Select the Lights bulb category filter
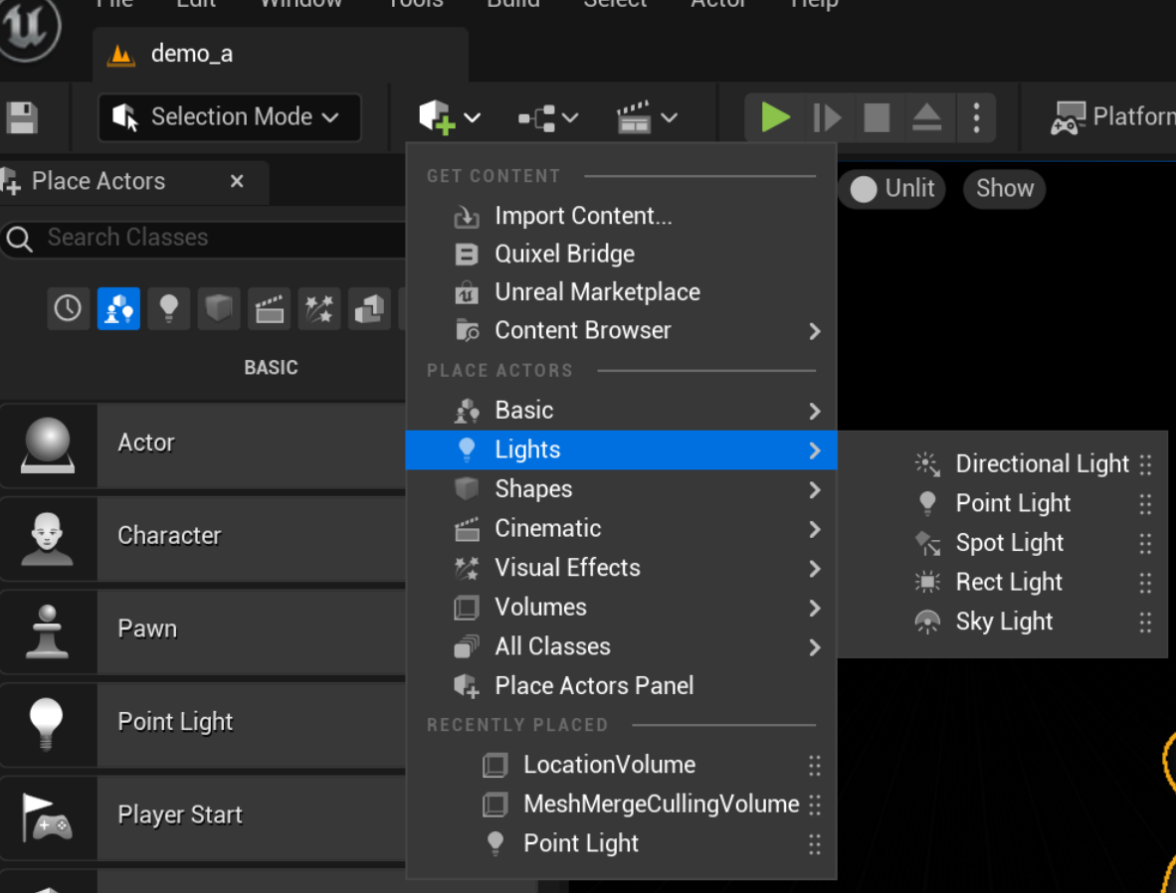The height and width of the screenshot is (893, 1176). [x=169, y=308]
